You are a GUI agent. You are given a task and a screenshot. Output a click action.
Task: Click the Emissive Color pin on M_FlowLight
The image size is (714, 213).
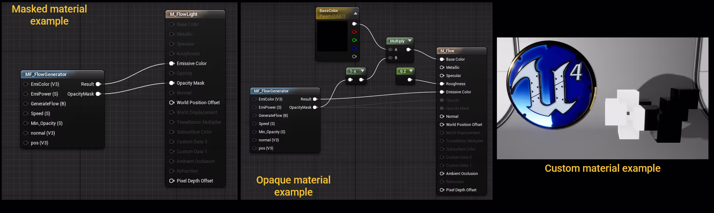click(172, 64)
